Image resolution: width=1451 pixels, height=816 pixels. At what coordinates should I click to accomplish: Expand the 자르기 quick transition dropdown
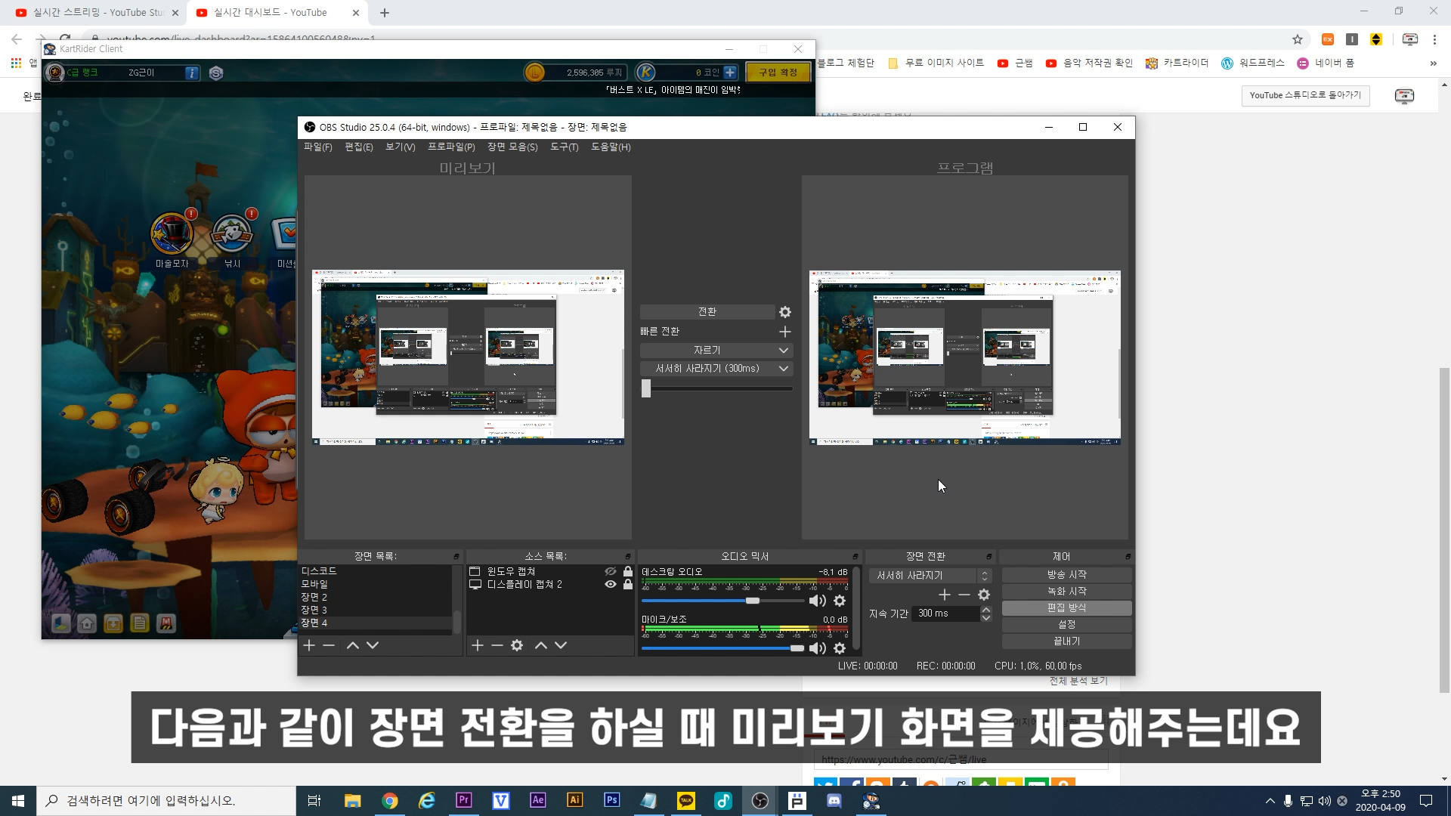[x=784, y=351]
